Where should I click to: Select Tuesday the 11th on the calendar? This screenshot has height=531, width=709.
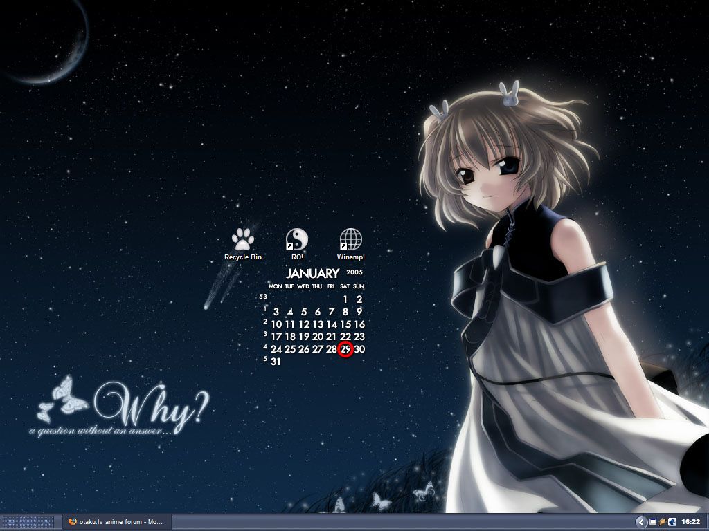tap(290, 324)
